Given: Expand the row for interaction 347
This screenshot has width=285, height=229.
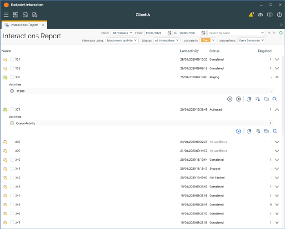Looking at the screenshot, I should coord(277,223).
